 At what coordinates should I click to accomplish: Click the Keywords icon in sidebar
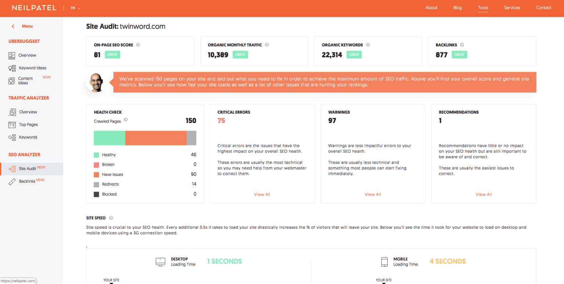pyautogui.click(x=12, y=137)
